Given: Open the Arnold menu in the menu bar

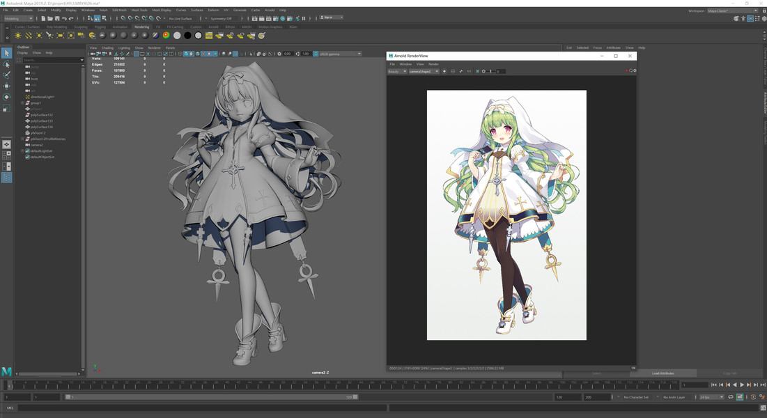Looking at the screenshot, I should (x=270, y=10).
